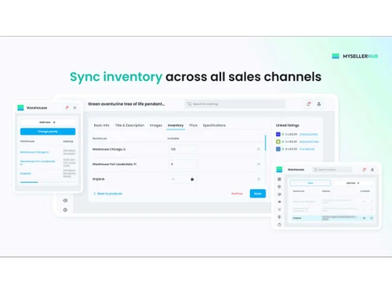
Task: Click row options icon for Shipbob inventory row
Action: click(x=259, y=179)
